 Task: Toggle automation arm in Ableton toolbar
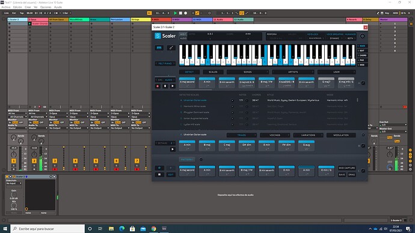coord(197,13)
